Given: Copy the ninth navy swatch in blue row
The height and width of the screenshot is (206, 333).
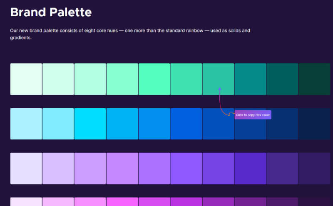Looking at the screenshot, I should 283,124.
